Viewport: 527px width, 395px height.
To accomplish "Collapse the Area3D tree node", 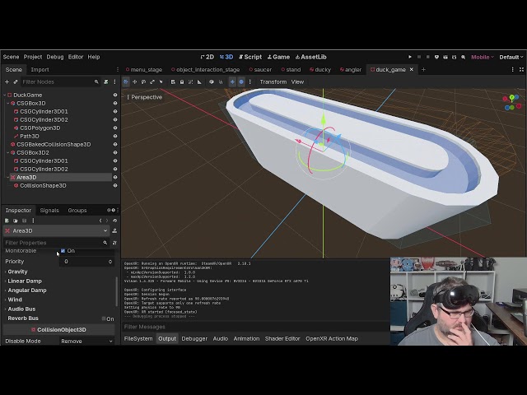I will pos(8,178).
